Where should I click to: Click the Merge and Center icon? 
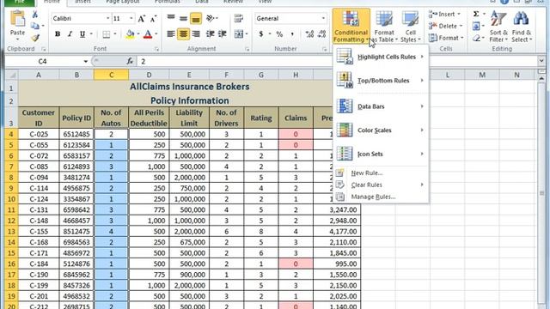pos(239,34)
